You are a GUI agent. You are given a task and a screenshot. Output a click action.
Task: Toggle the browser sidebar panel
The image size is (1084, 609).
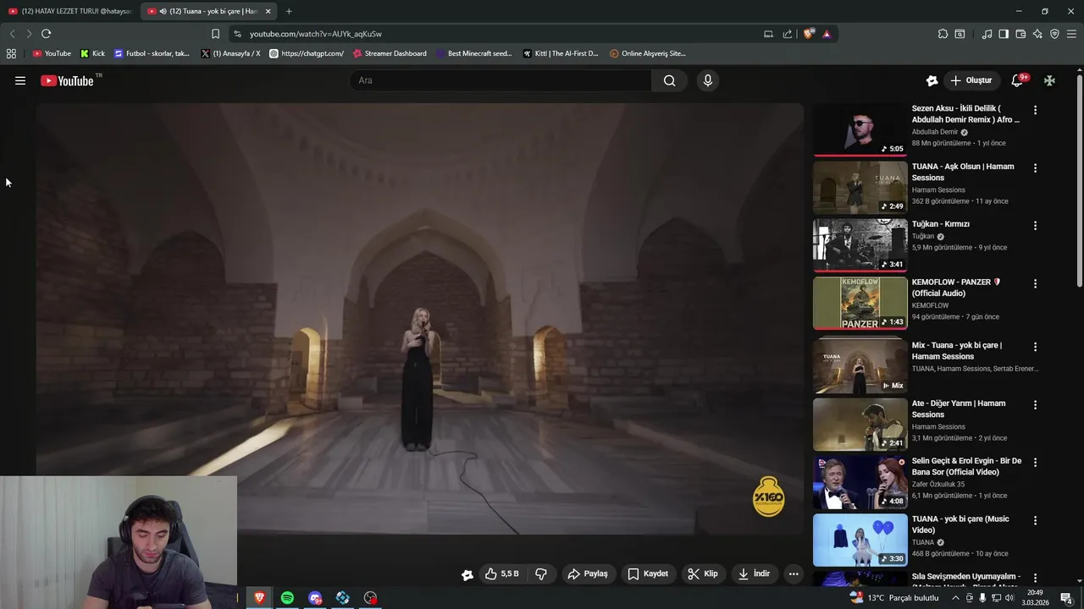(1004, 34)
